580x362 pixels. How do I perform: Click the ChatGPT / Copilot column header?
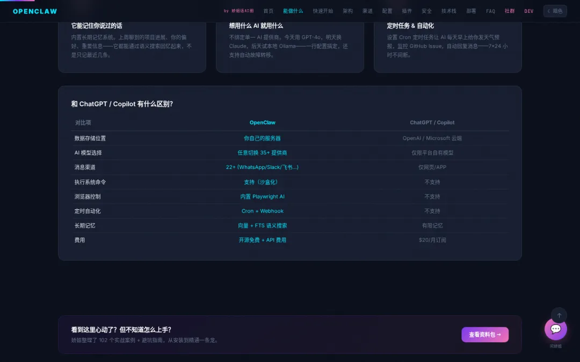pyautogui.click(x=432, y=123)
